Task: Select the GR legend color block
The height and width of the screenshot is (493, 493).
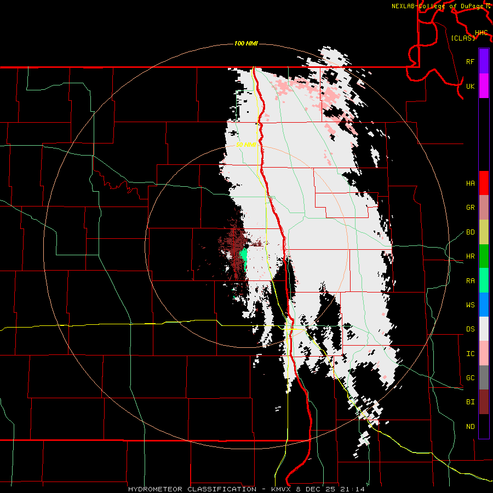Action: click(x=484, y=207)
